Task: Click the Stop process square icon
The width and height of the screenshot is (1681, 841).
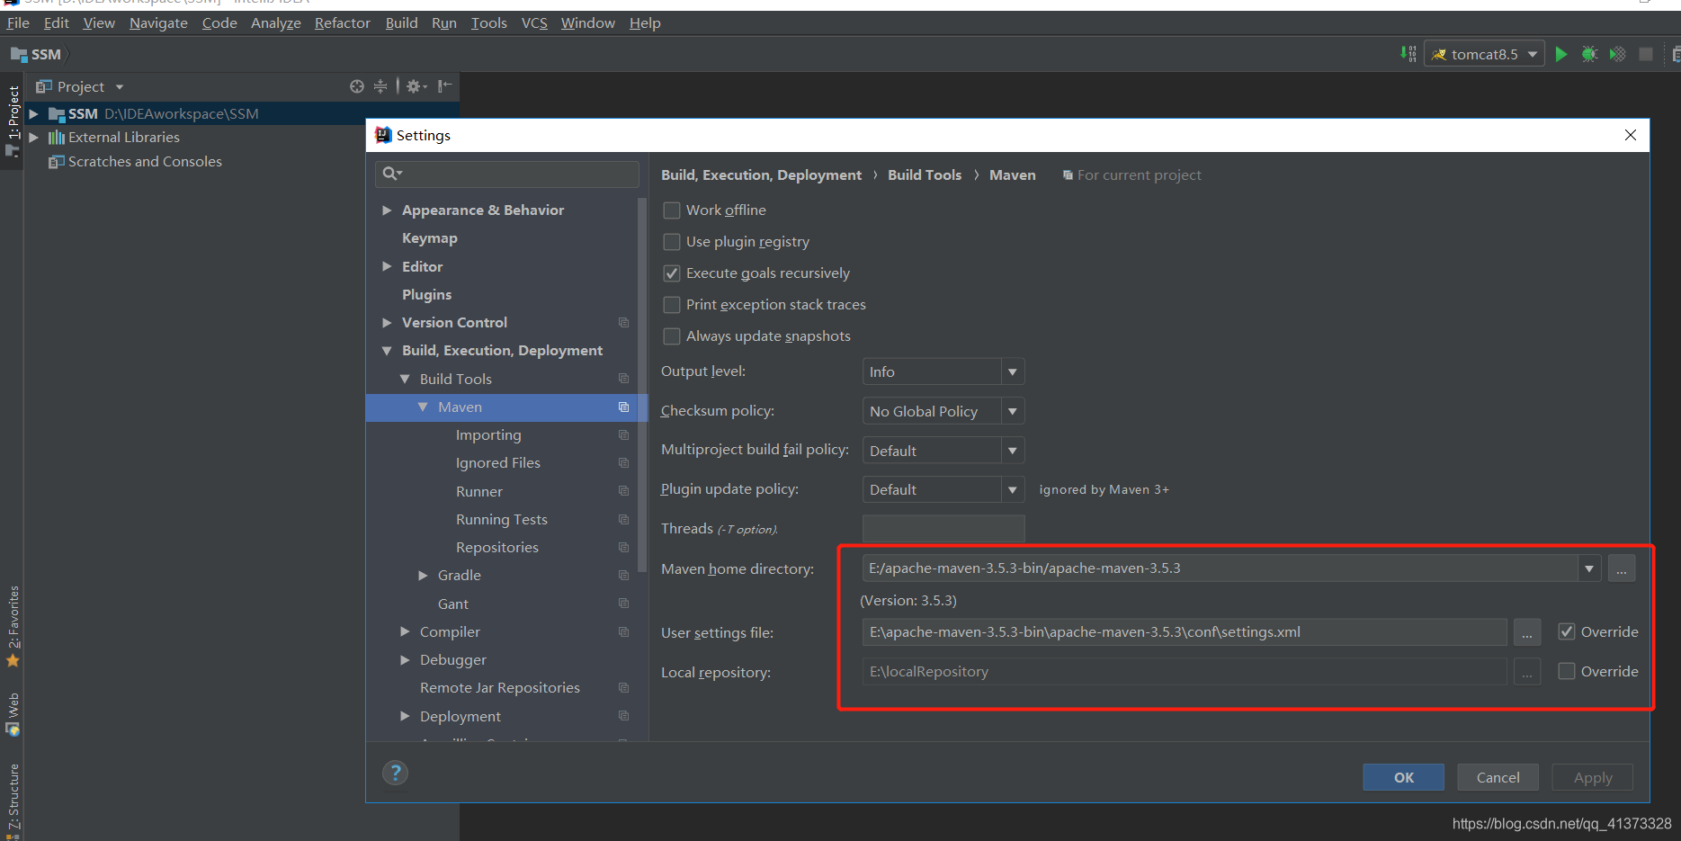Action: coord(1646,54)
